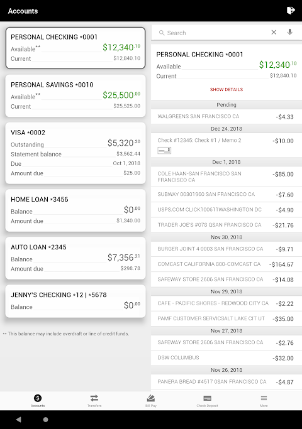Select the Personal Savings *0010 account
The image size is (302, 429).
[x=75, y=95]
